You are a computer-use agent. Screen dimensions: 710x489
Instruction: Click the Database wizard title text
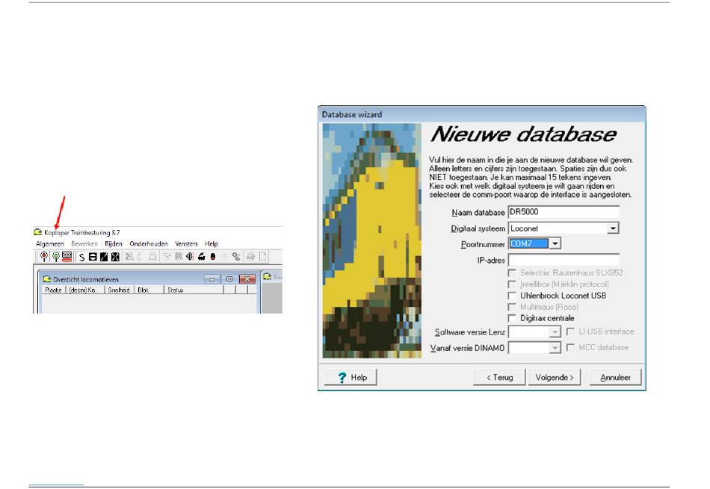[x=352, y=114]
